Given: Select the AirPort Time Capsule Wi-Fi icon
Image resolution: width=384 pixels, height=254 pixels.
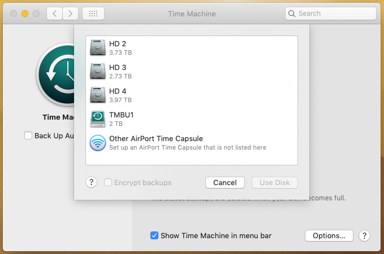Looking at the screenshot, I should pos(98,143).
